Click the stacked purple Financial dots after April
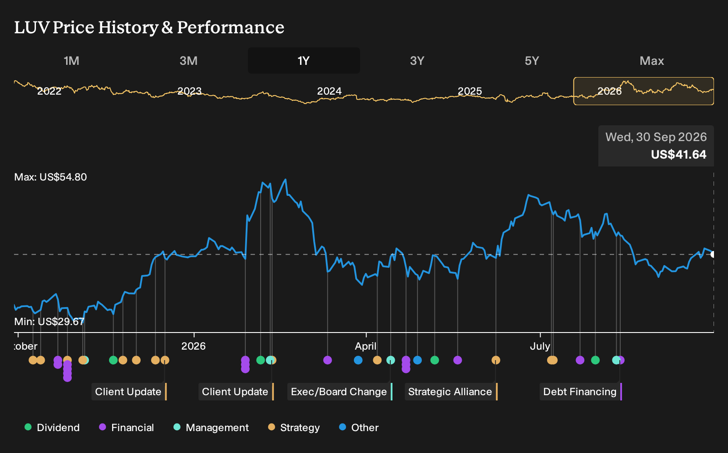The height and width of the screenshot is (453, 728). click(x=406, y=365)
